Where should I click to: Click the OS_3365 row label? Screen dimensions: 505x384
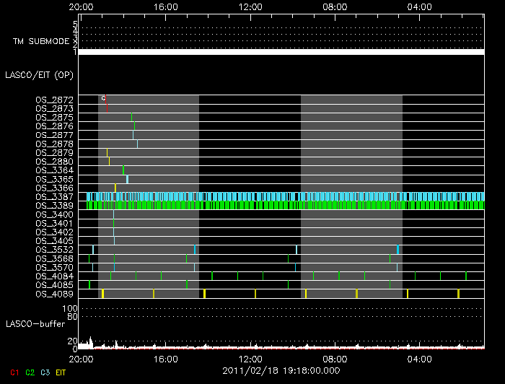point(54,179)
